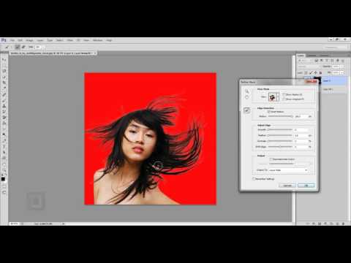
Task: Click the Zoom tool in Refine Mask dialog
Action: tap(247, 91)
